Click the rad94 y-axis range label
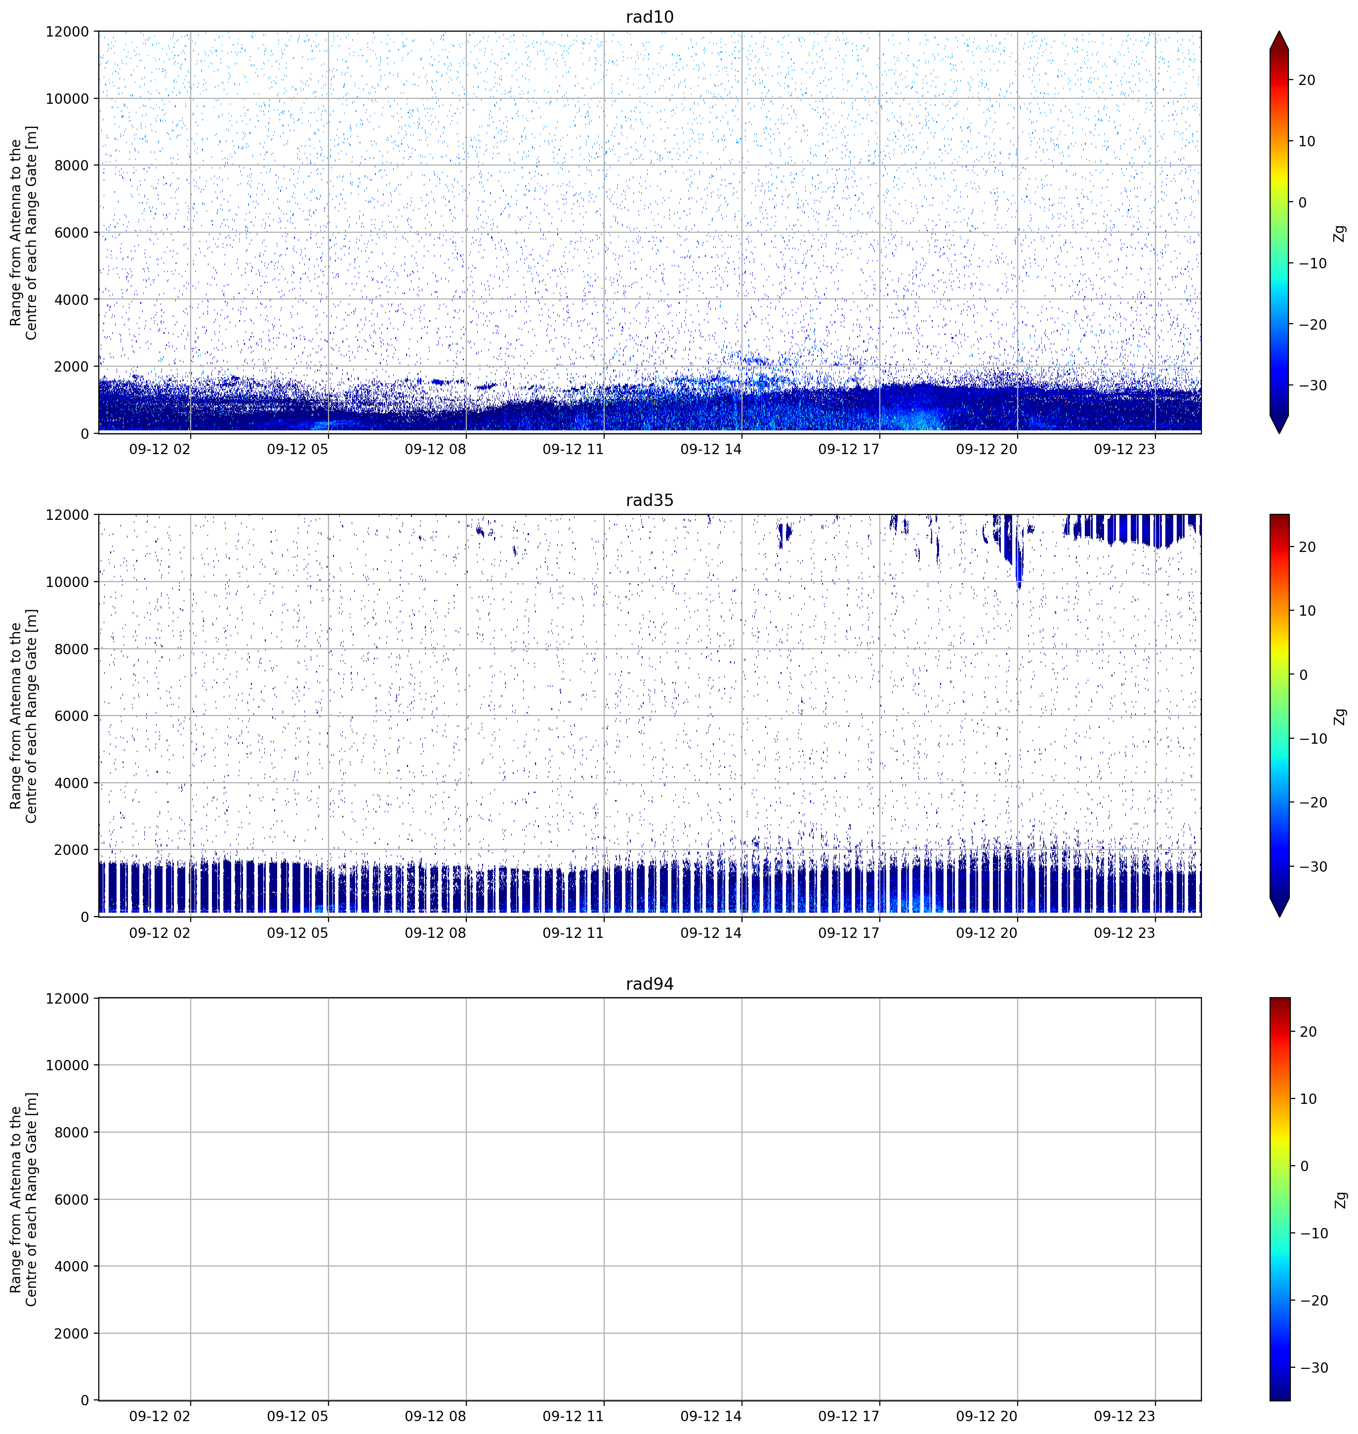Image resolution: width=1358 pixels, height=1434 pixels. click(x=23, y=1199)
